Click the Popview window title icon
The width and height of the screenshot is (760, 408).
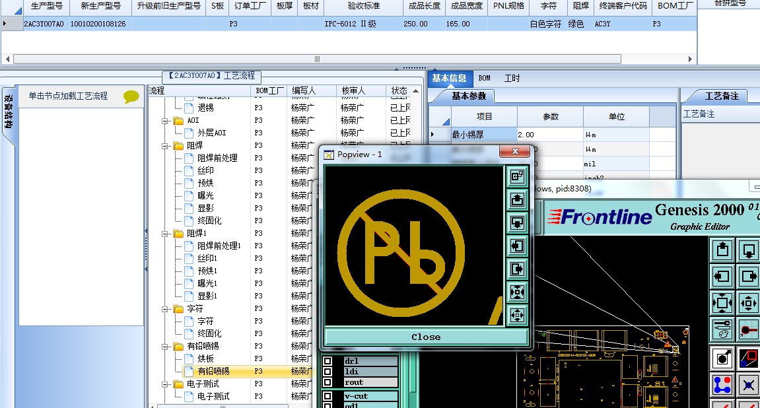(329, 154)
